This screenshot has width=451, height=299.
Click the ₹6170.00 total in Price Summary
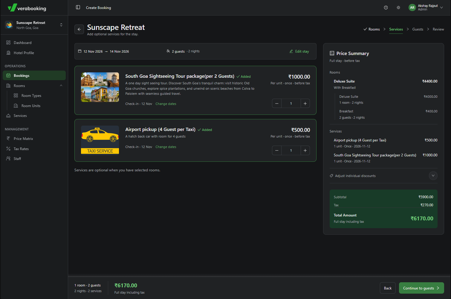click(x=422, y=218)
